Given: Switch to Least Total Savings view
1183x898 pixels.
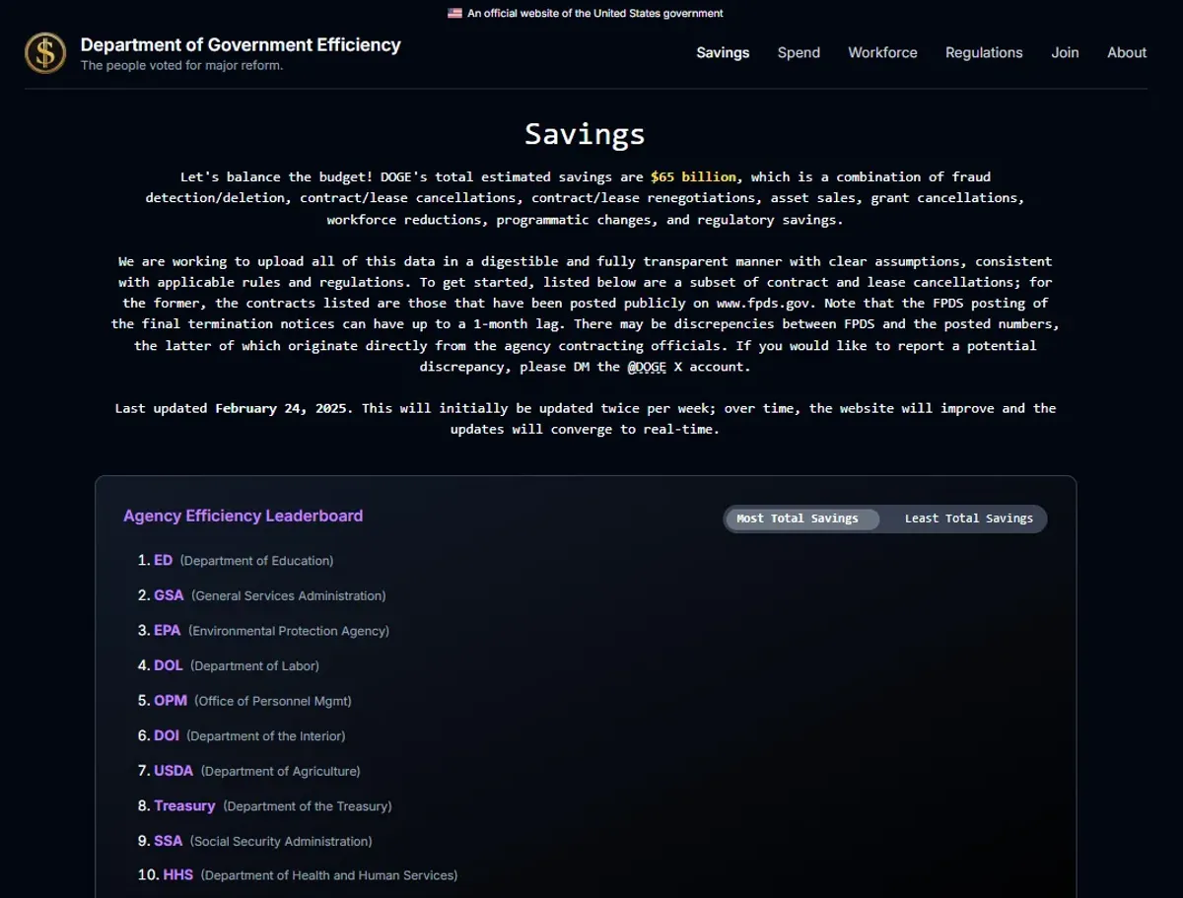Looking at the screenshot, I should 968,518.
